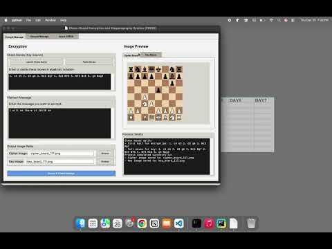Open the Trash in the dock
The image size is (332, 249).
click(251, 223)
